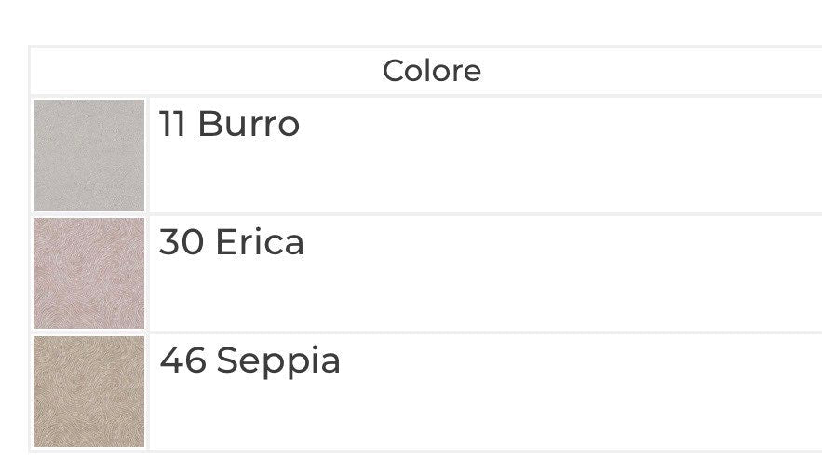Pick the pink 30 Erica swatch

[89, 273]
